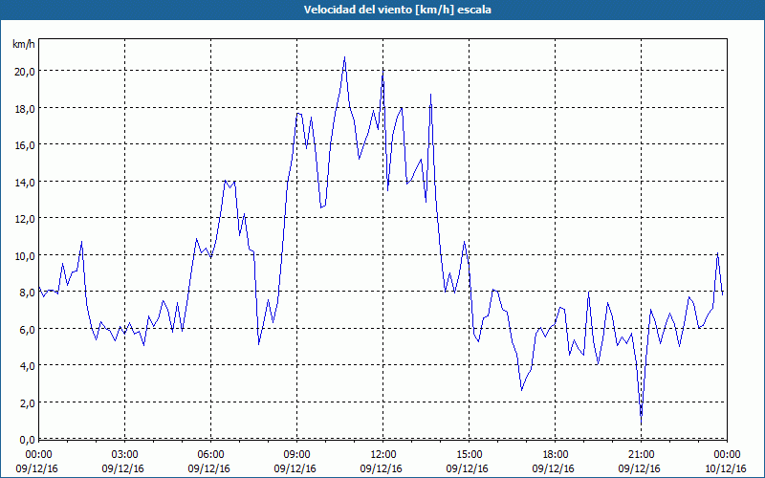The height and width of the screenshot is (478, 765).
Task: Select the 16,0 value on the y-axis
Action: [25, 145]
